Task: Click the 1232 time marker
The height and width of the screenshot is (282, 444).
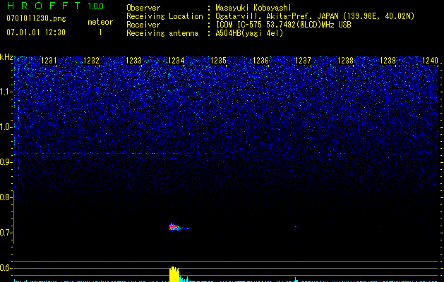Action: pos(92,61)
